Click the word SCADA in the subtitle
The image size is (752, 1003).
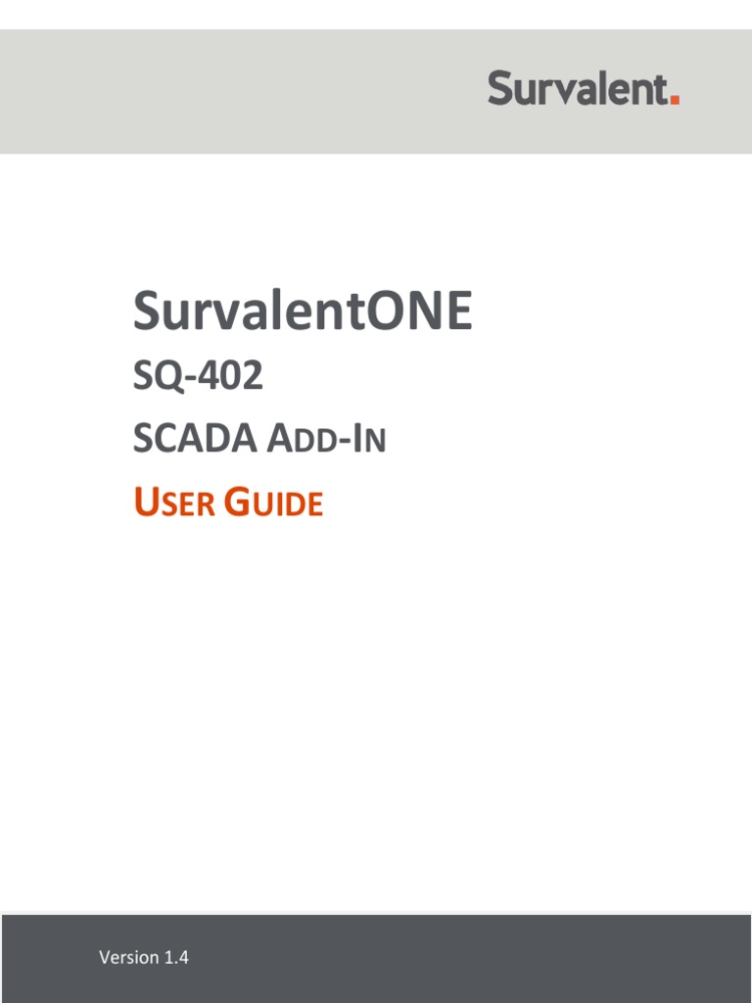[196, 440]
